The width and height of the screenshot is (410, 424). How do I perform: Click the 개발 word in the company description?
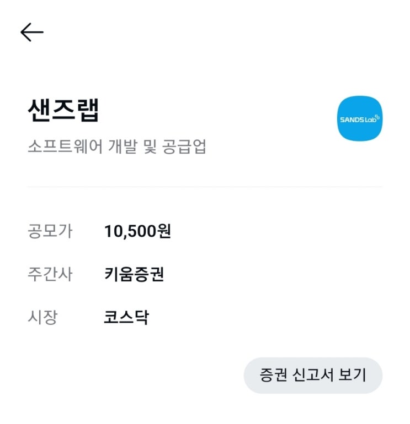tap(123, 146)
